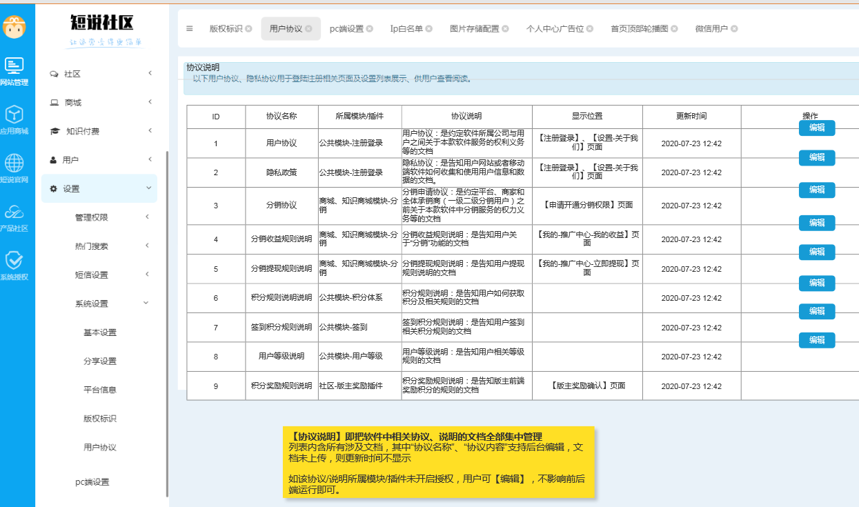The width and height of the screenshot is (859, 507).
Task: Close the 首页顶部轮播图 tab
Action: pyautogui.click(x=674, y=29)
